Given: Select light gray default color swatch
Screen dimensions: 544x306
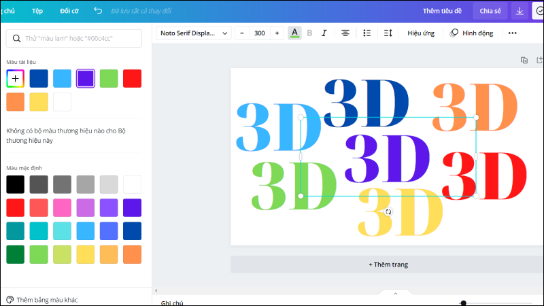Looking at the screenshot, I should point(109,184).
